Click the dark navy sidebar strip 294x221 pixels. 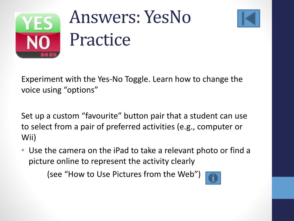[x=283, y=86]
